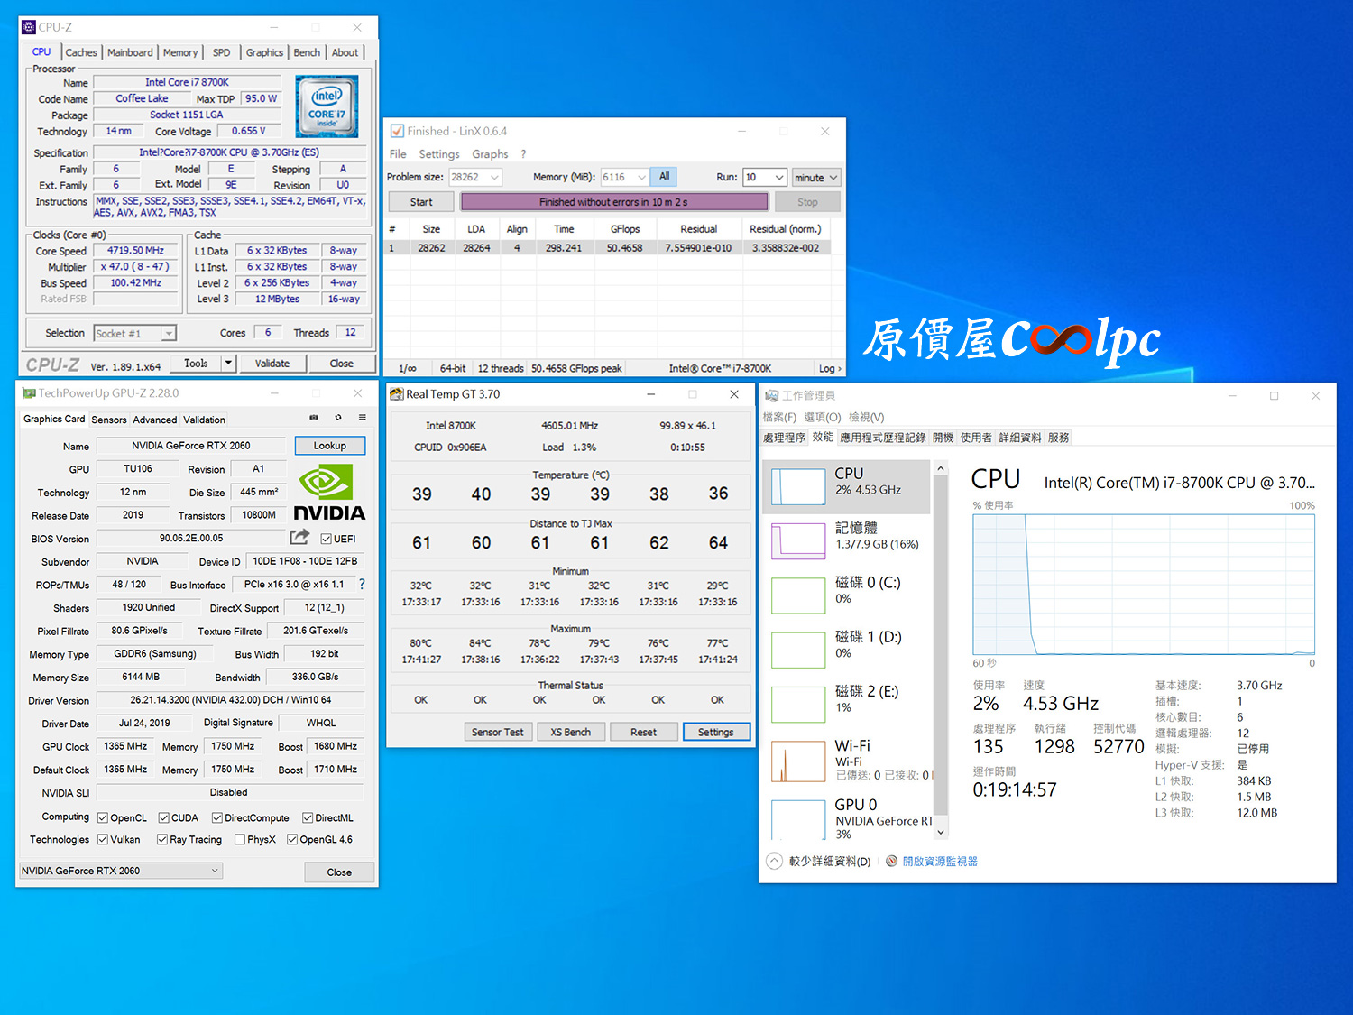Click the Intel Core i7 logo in CPU-Z
Screen dimensions: 1353x1015
coord(327,106)
